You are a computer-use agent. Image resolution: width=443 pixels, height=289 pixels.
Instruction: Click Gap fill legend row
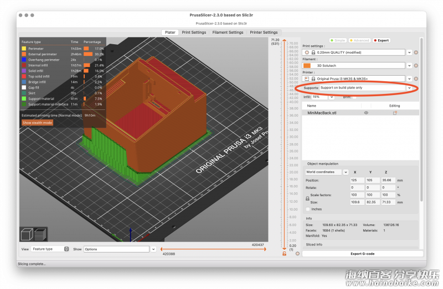63,88
